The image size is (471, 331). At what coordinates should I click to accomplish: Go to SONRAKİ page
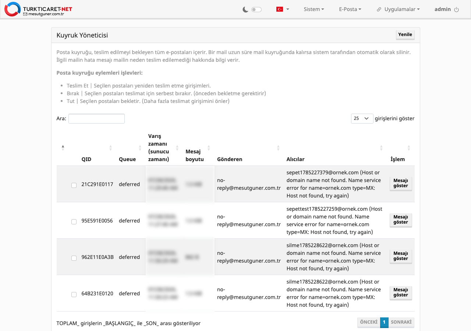click(x=401, y=322)
